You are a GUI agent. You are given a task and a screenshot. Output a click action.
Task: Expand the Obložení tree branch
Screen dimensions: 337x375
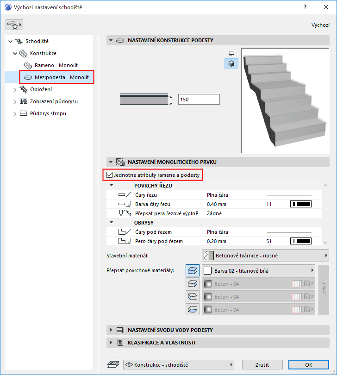(15, 90)
